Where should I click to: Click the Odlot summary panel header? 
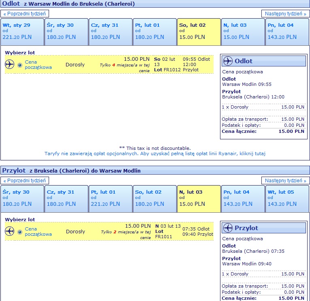point(264,61)
